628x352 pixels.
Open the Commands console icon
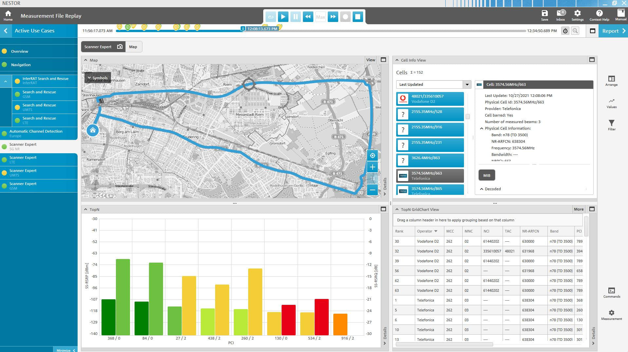click(611, 292)
